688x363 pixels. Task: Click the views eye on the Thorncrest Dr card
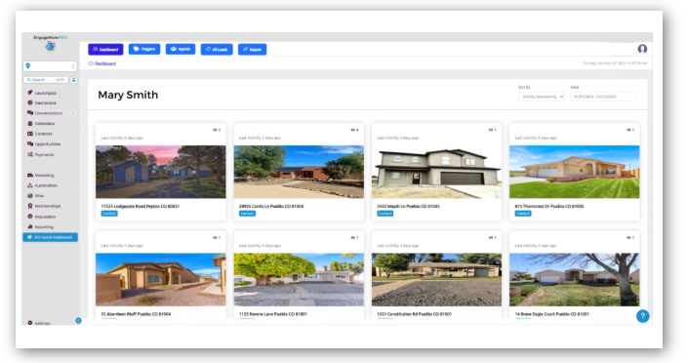pos(628,130)
